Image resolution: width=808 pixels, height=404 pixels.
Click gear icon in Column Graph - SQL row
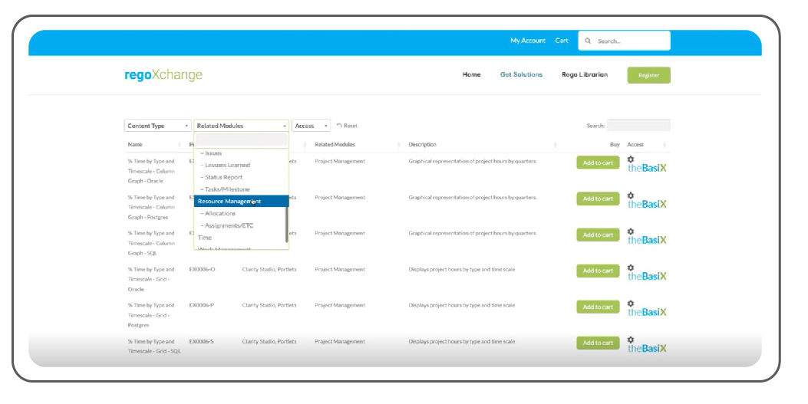[x=631, y=232]
